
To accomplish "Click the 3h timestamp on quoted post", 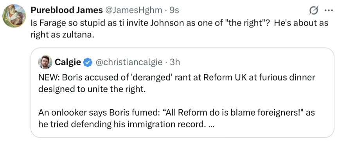I will 175,62.
